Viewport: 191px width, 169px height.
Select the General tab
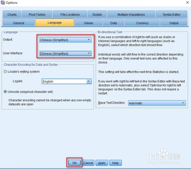pyautogui.click(x=19, y=23)
